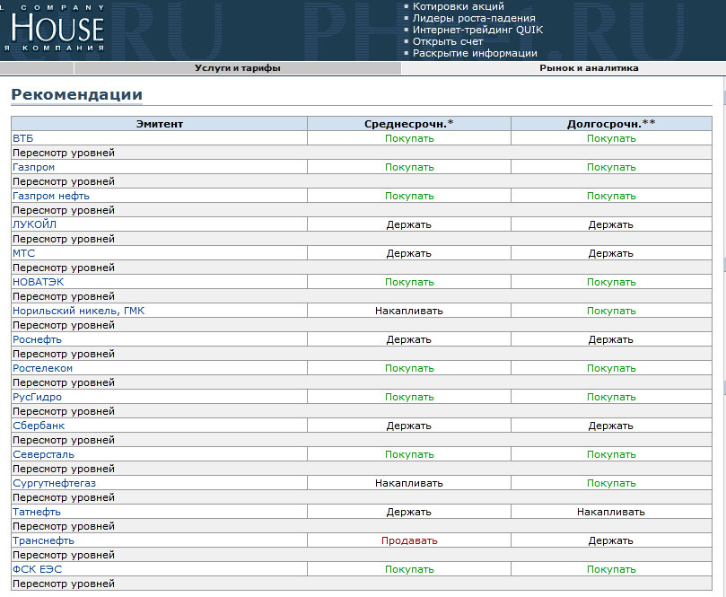Select Транснефть long-term Держать cell
This screenshot has height=597, width=726.
point(611,540)
